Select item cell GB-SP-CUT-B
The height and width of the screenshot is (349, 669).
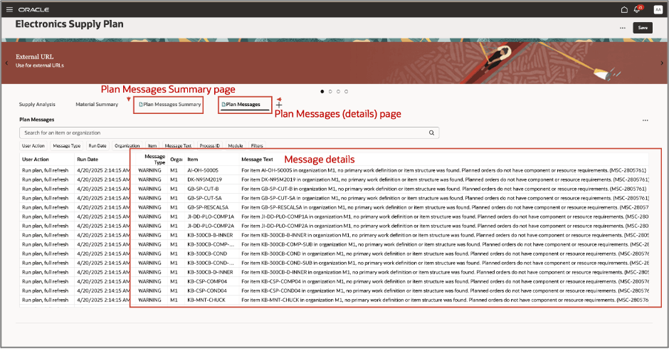(203, 189)
